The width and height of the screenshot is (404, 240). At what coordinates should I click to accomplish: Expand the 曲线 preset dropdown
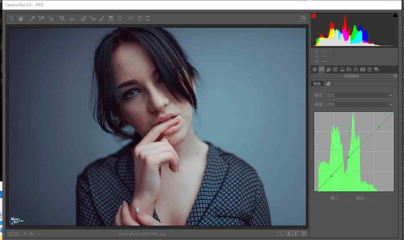tap(360, 95)
